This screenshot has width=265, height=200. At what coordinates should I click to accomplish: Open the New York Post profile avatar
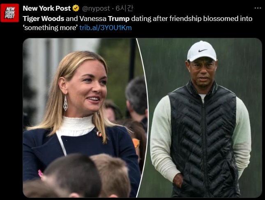point(9,13)
